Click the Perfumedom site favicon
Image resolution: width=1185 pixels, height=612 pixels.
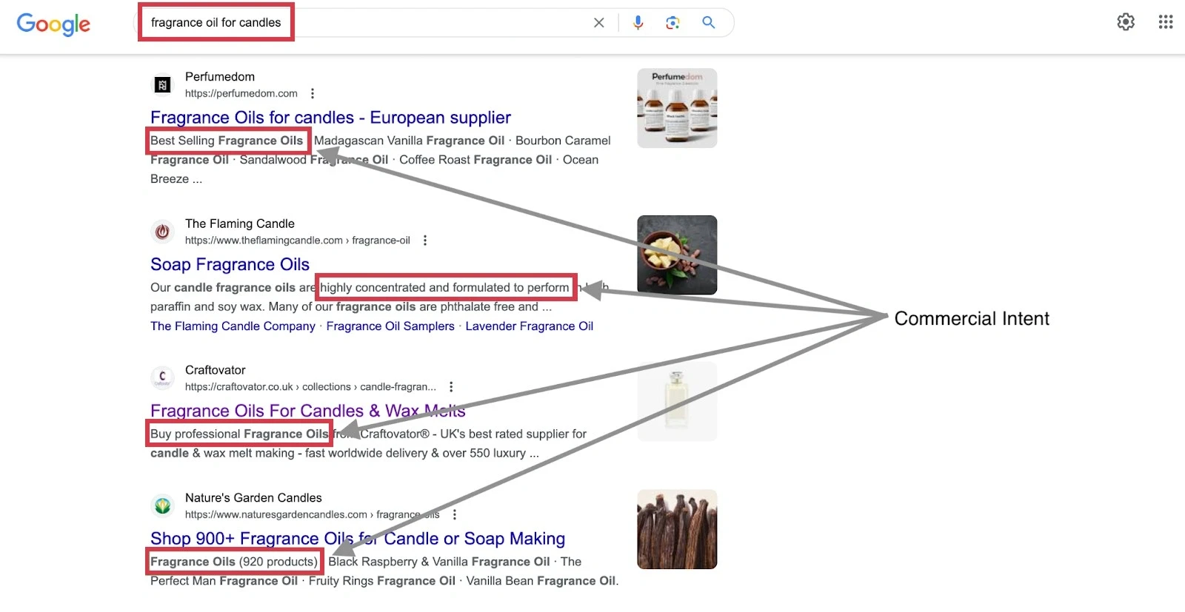point(162,85)
